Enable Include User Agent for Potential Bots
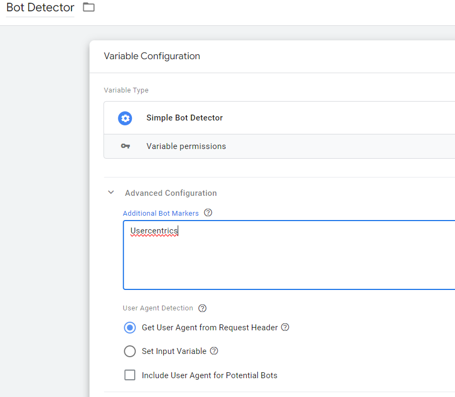 pos(130,375)
